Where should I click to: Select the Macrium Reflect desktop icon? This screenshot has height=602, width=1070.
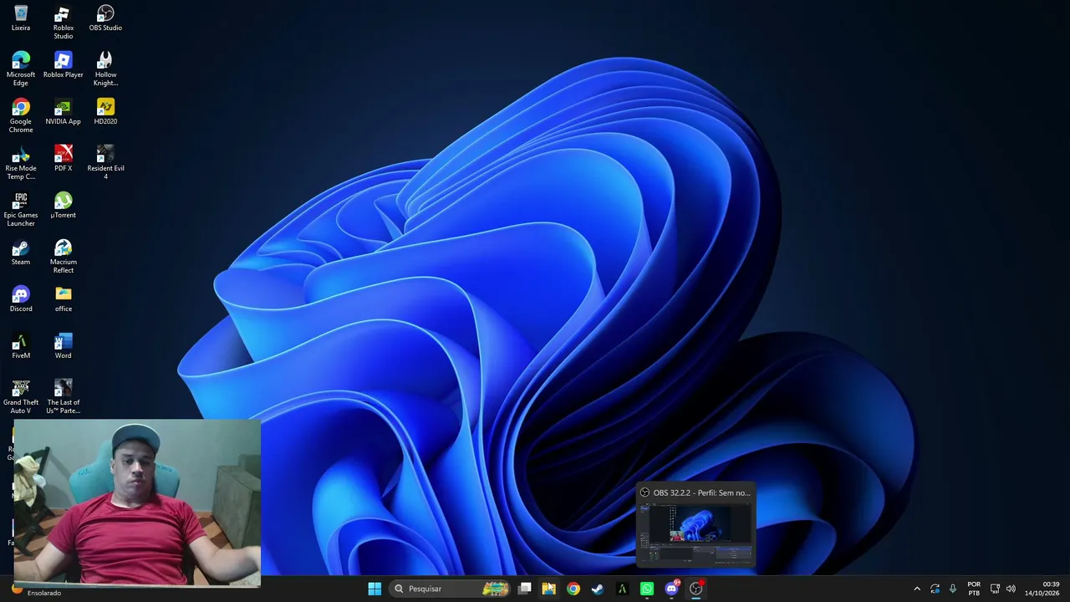64,257
